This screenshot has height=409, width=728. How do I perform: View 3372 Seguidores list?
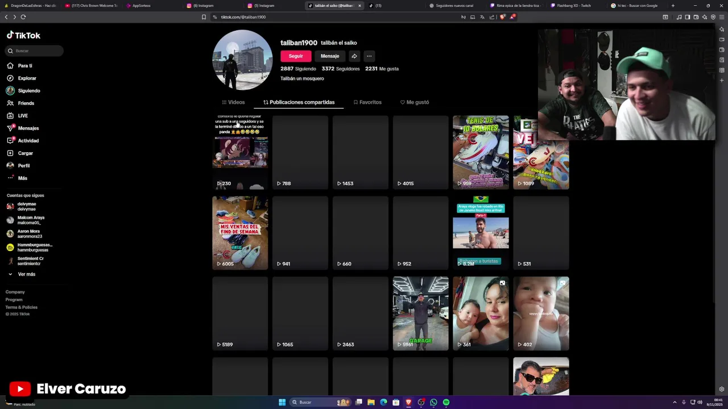coord(341,69)
